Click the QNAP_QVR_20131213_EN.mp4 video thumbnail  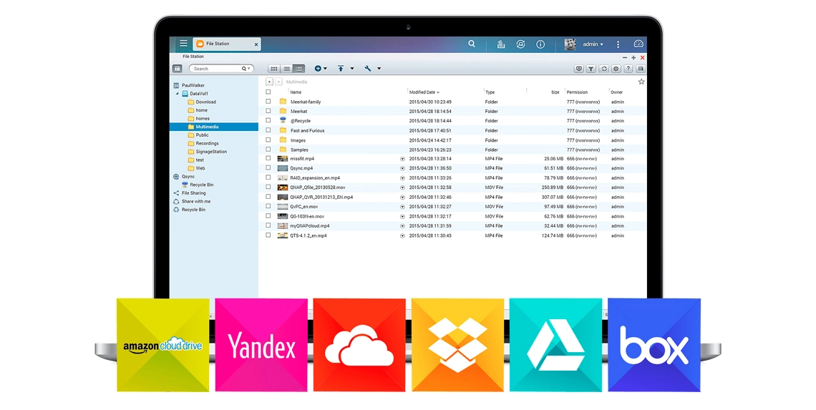tap(283, 197)
